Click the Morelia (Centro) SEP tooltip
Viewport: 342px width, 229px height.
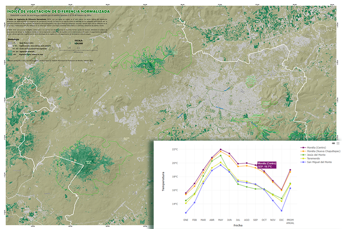267,165
